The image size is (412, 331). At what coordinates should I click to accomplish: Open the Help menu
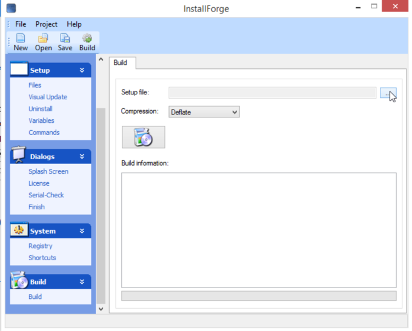click(x=74, y=24)
